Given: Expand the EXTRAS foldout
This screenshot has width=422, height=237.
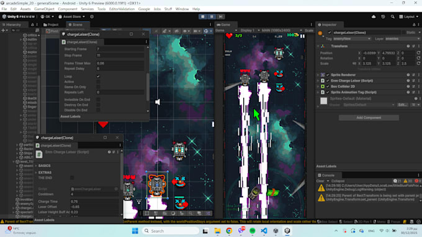Looking at the screenshot, I should coord(36,173).
